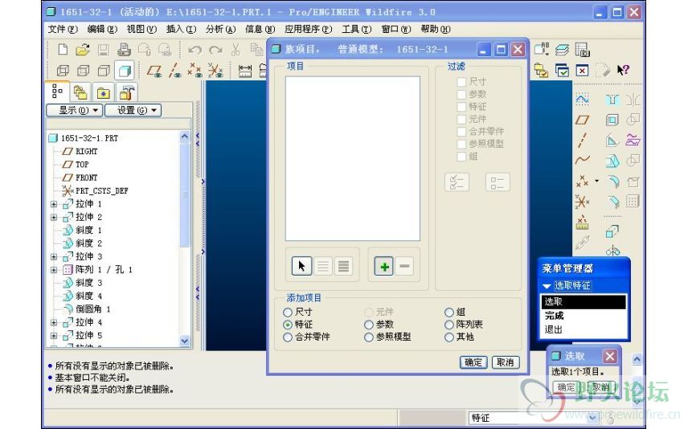The height and width of the screenshot is (429, 688).
Task: Click the minus remove item button
Action: point(404,266)
